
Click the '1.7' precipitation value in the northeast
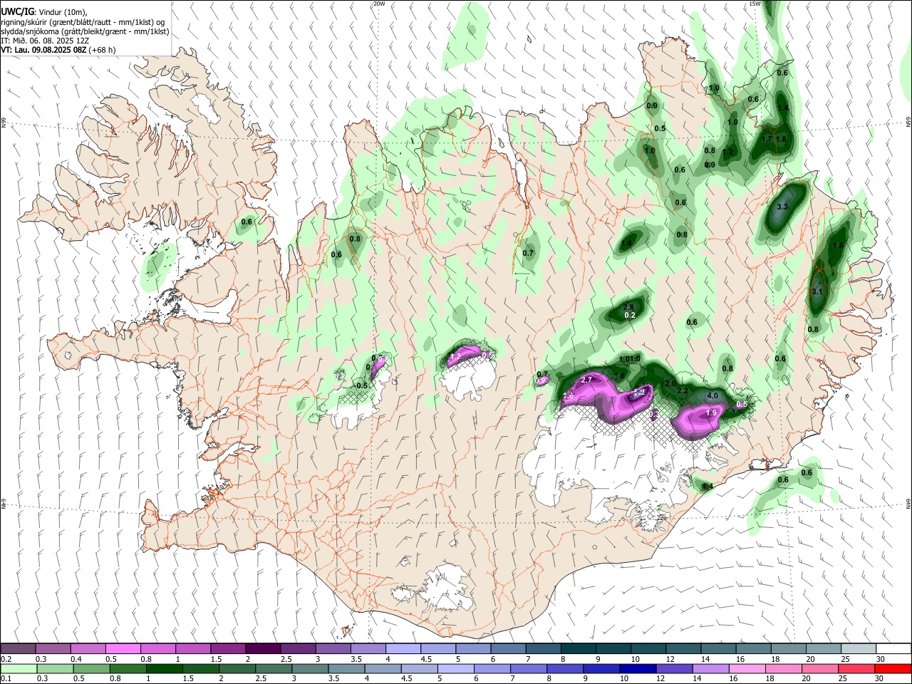point(767,139)
